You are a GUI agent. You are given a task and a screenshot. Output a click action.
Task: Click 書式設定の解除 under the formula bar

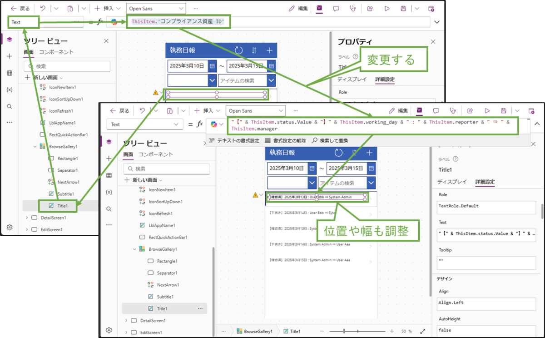click(285, 140)
